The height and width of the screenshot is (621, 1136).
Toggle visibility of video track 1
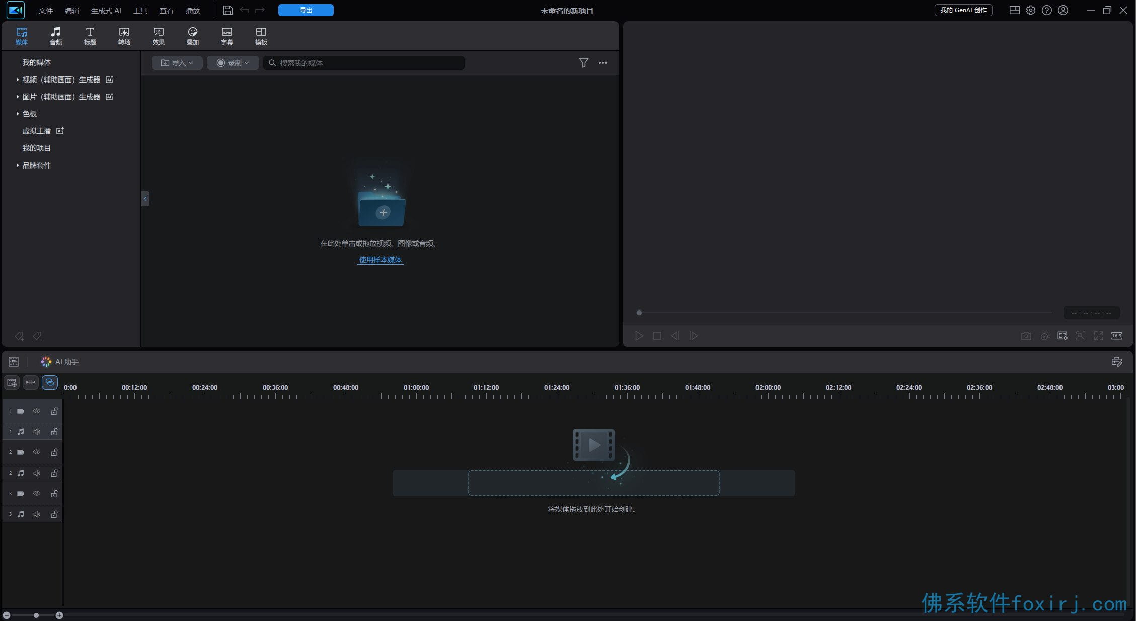click(x=37, y=411)
